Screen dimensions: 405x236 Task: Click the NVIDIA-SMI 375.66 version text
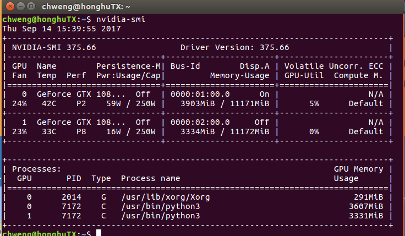[54, 47]
